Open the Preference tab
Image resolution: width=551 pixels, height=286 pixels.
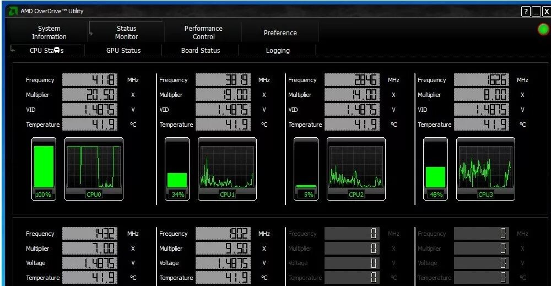pyautogui.click(x=280, y=33)
